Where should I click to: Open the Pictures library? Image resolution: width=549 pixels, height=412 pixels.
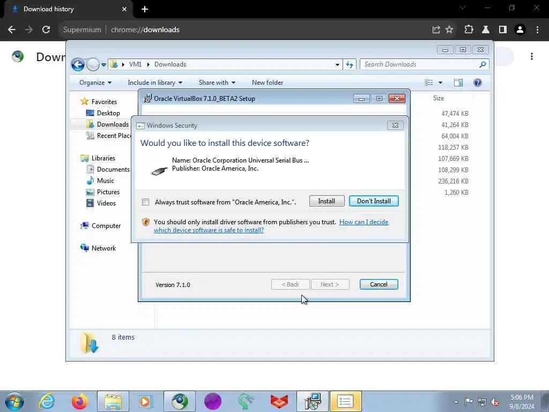click(x=108, y=192)
